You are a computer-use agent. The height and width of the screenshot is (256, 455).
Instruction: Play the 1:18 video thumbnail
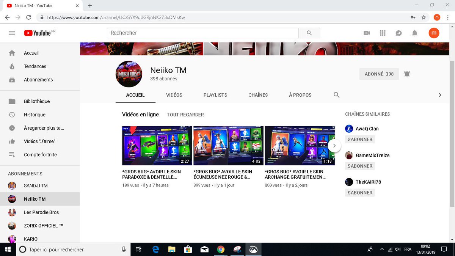(300, 146)
